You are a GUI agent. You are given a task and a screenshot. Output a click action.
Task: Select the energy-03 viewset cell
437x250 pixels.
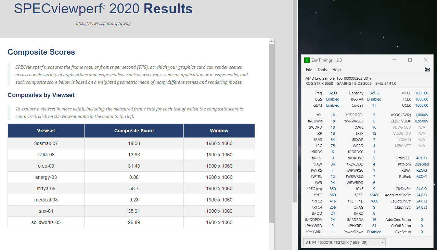(x=46, y=177)
